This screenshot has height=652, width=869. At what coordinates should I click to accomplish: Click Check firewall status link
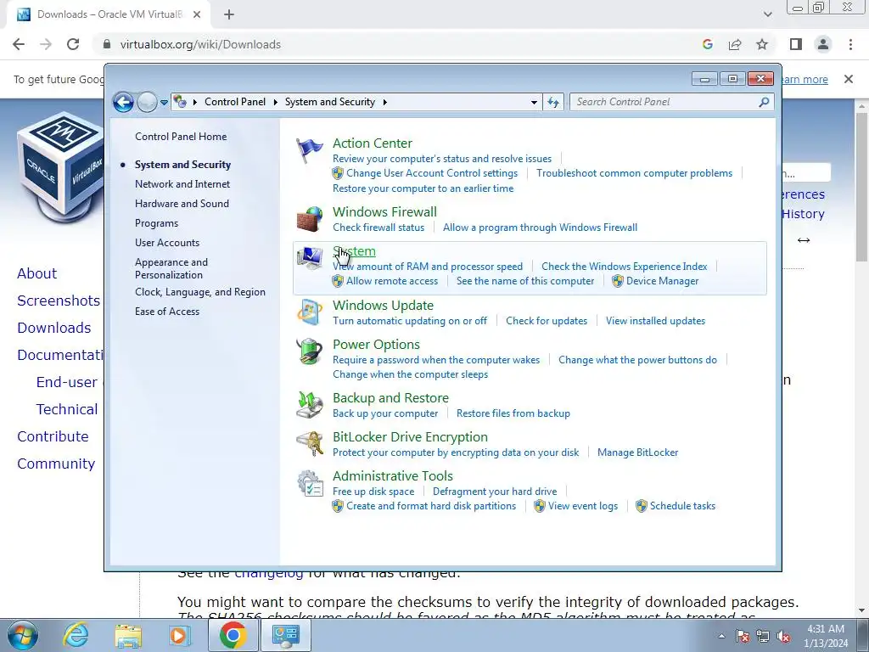[378, 228]
